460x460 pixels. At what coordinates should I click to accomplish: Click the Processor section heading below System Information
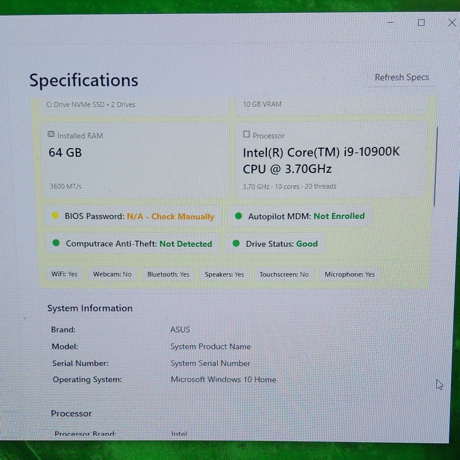click(x=71, y=414)
